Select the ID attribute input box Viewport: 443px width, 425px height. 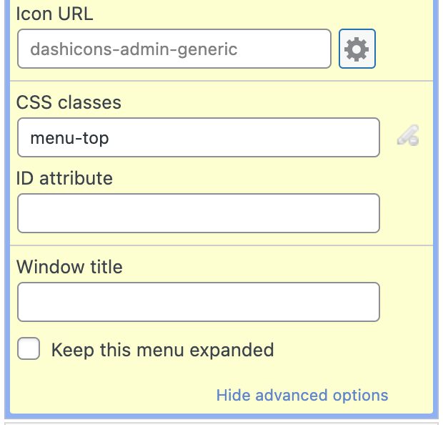coord(198,213)
